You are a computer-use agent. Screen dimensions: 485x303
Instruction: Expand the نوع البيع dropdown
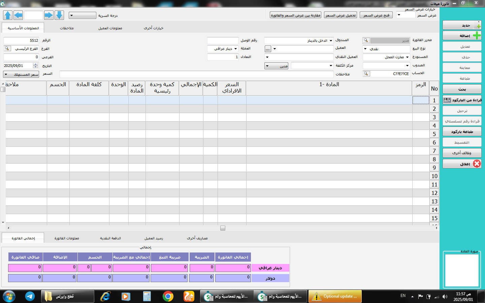[x=365, y=49]
